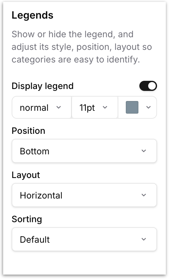
Task: Click the Display legend label
Action: click(x=43, y=86)
